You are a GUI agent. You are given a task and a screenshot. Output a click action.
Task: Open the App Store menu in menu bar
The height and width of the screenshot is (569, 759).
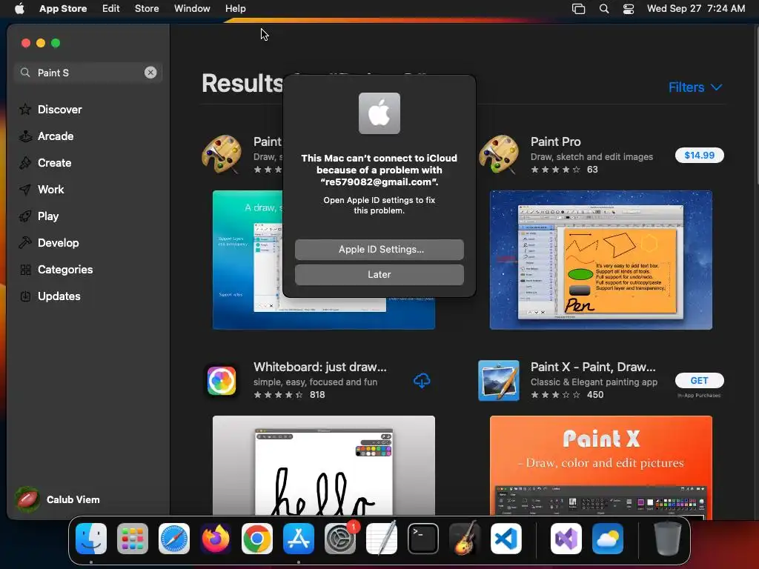coord(63,9)
